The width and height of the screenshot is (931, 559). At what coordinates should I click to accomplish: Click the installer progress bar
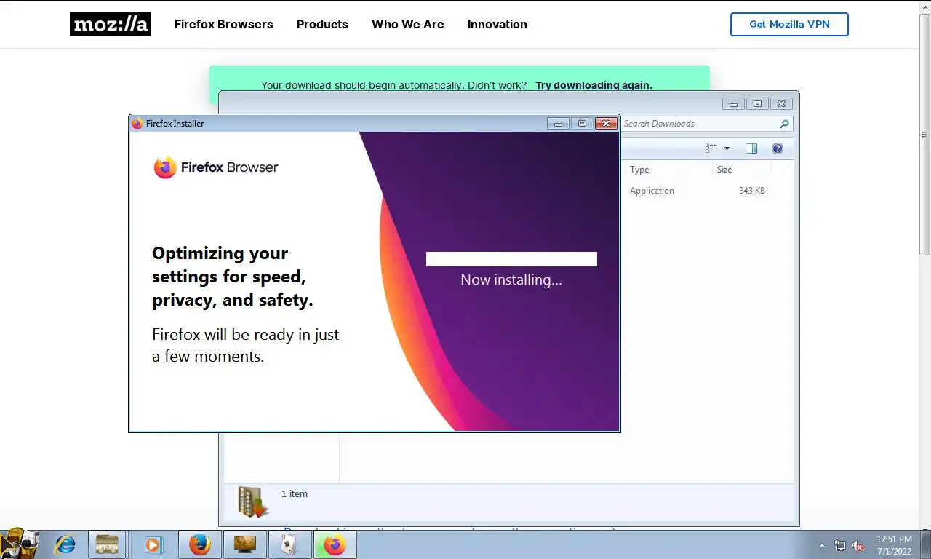coord(511,259)
